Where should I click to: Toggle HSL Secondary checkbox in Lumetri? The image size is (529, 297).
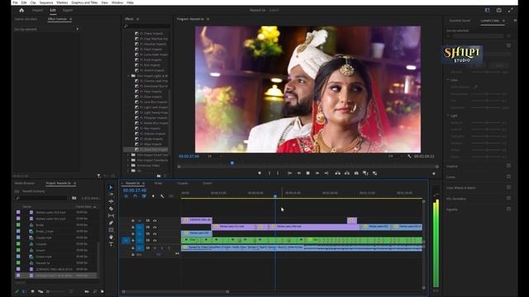coord(508,198)
